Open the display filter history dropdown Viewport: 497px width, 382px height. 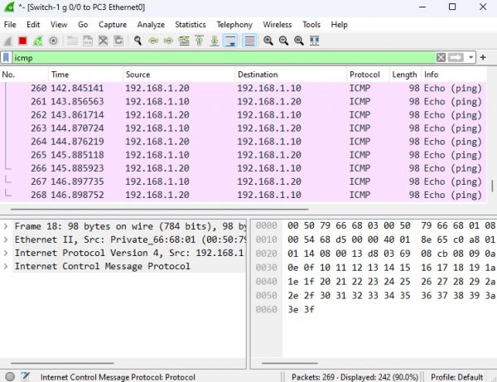(x=471, y=57)
